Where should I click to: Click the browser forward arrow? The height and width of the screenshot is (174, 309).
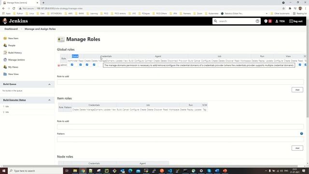(9, 8)
